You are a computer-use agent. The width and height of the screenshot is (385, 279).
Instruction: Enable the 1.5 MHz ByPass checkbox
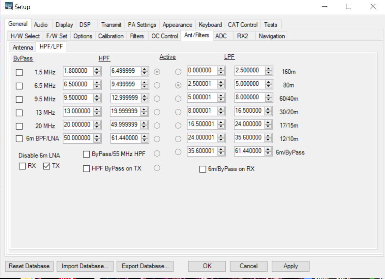pos(19,73)
